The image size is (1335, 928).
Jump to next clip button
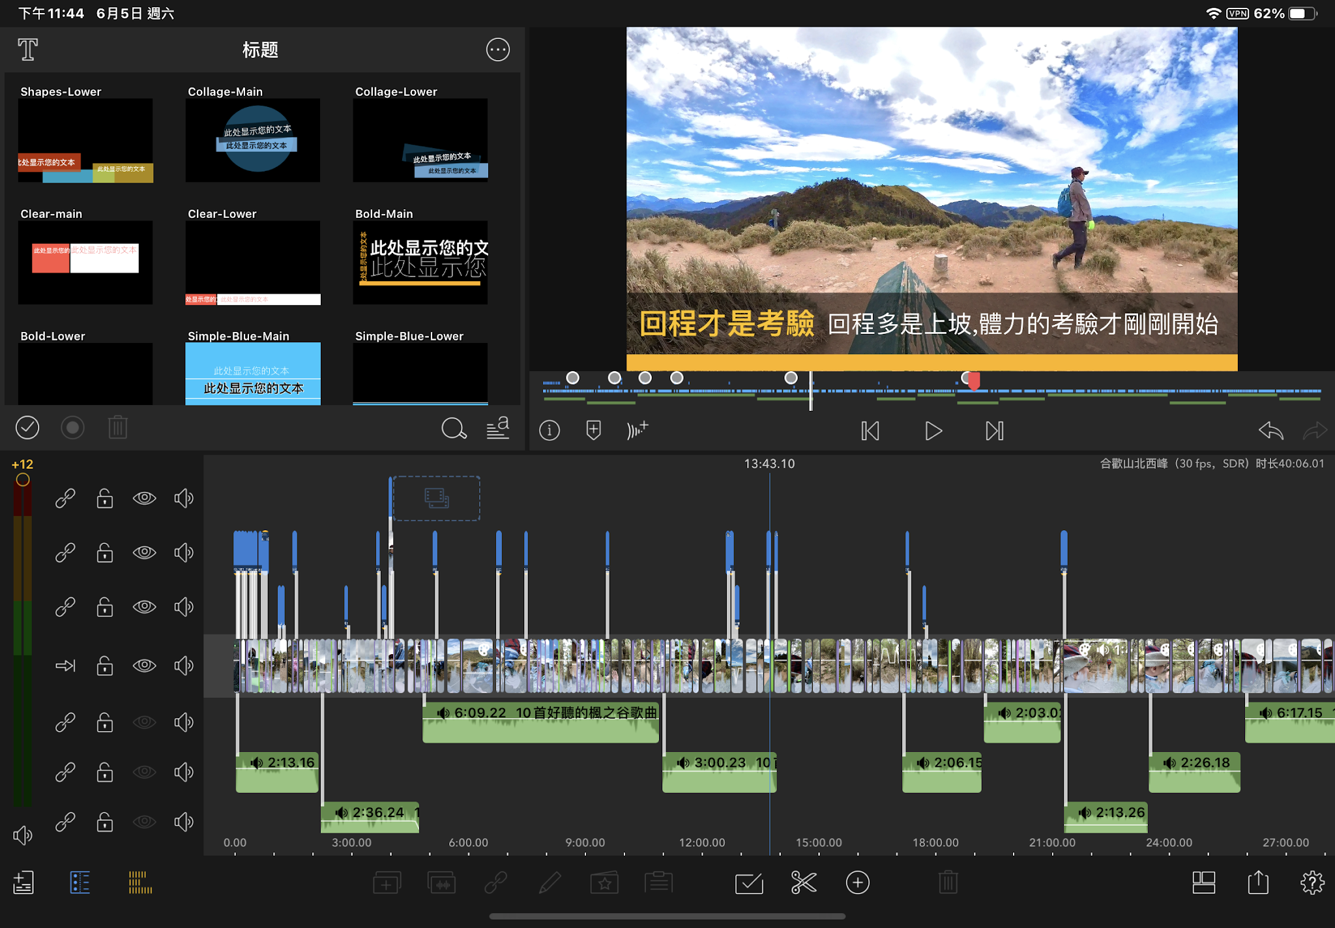click(x=994, y=430)
